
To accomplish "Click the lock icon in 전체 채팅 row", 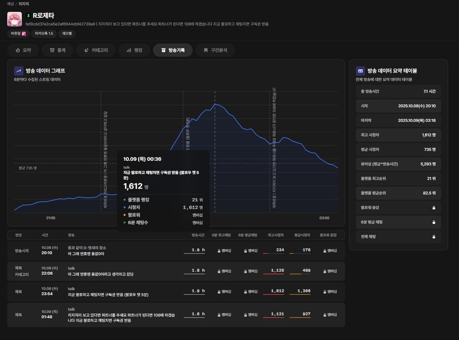I will click(433, 237).
